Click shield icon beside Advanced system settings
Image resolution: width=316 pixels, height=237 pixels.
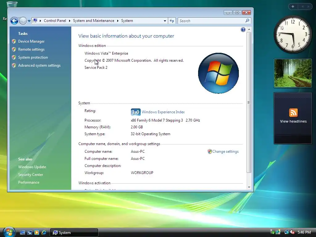pyautogui.click(x=14, y=65)
